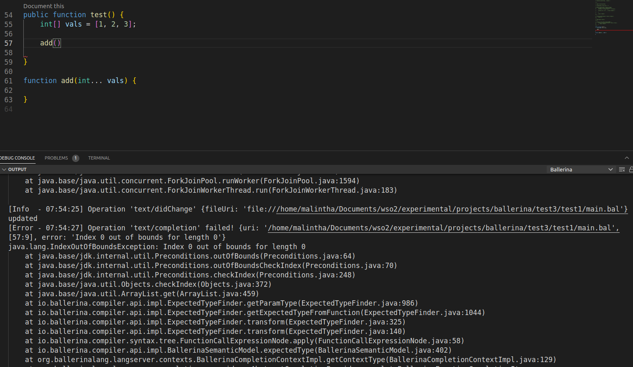Click 'FunctionCallExpressionNode.apply' stack trace line
Screen dimensions: 633x367
[244, 341]
